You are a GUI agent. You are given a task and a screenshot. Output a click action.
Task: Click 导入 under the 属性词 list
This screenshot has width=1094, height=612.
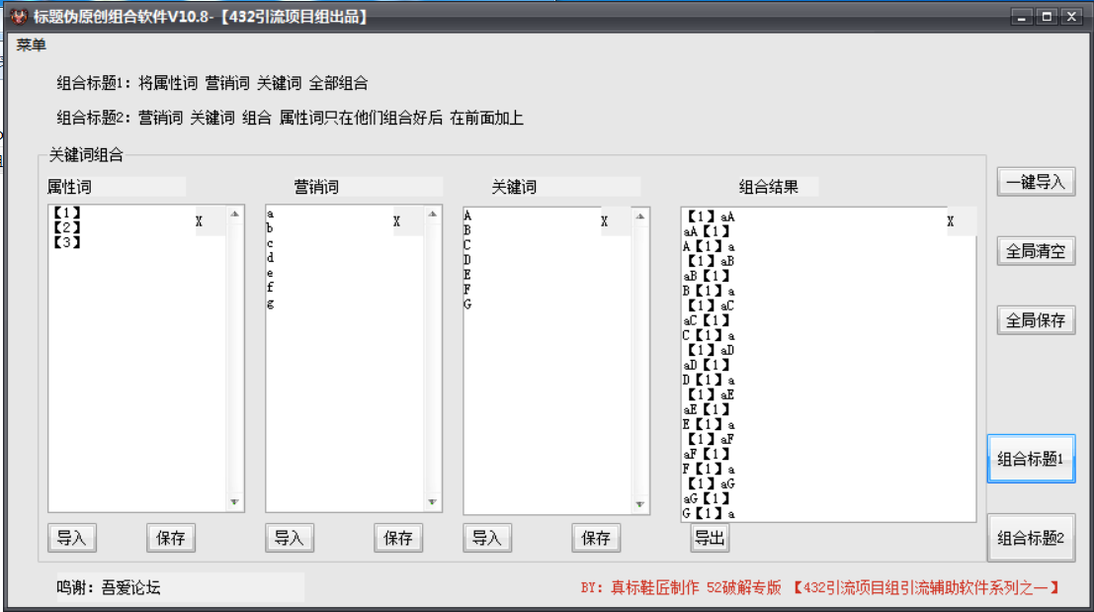tap(72, 538)
